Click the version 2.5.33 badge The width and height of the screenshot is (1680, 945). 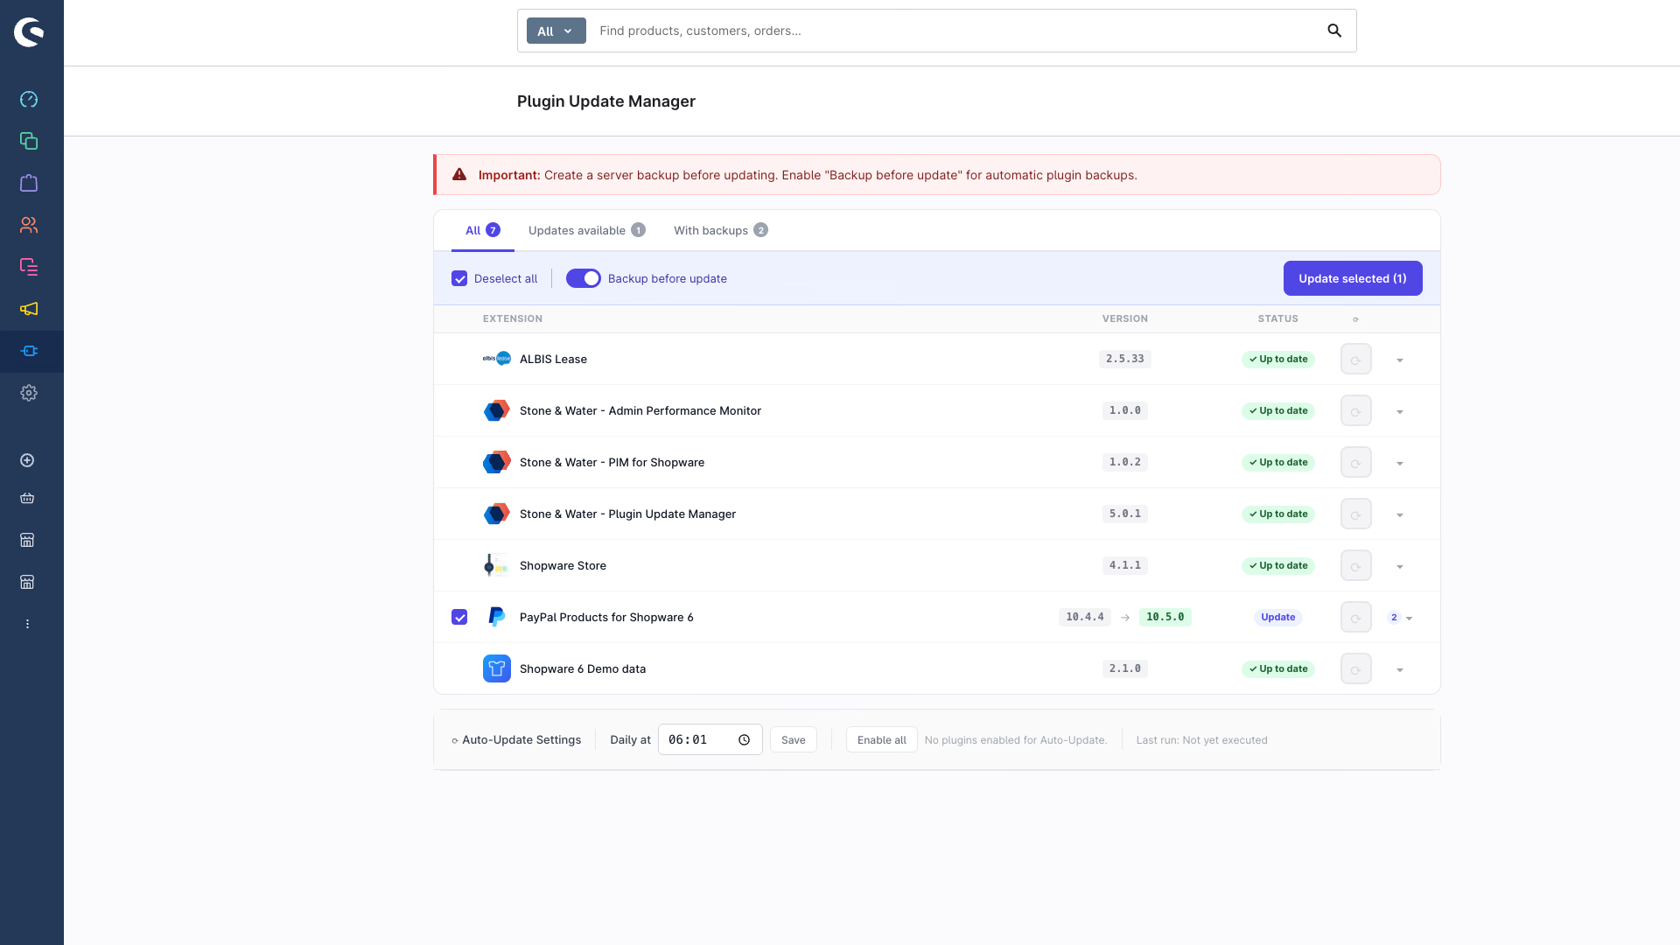[1125, 359]
